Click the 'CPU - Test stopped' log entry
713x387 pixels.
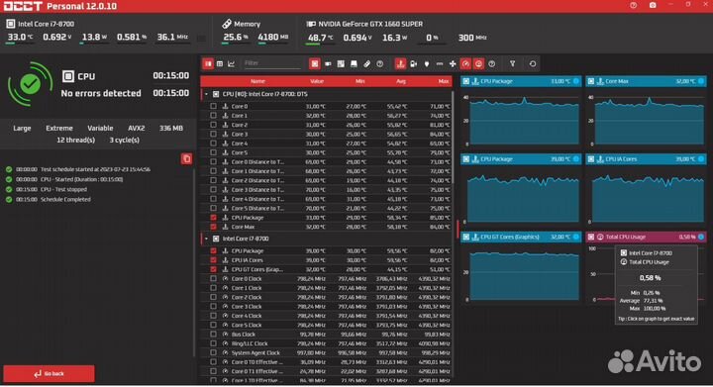click(63, 189)
